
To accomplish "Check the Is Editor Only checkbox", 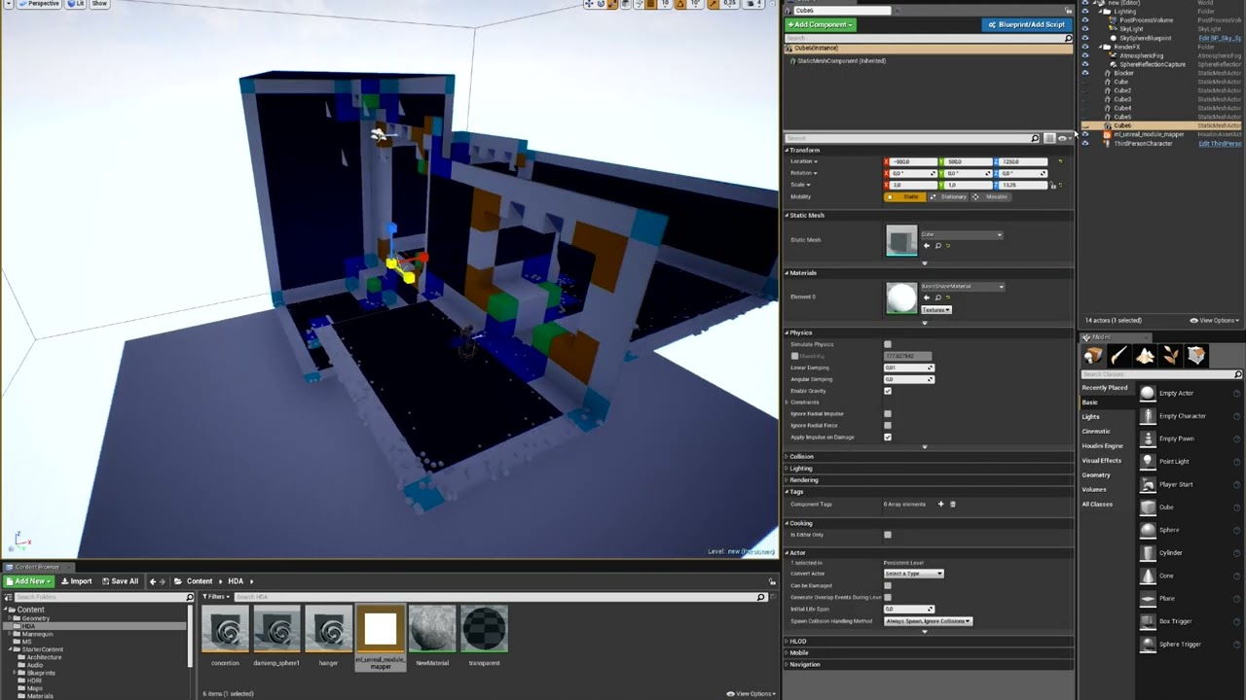I will pyautogui.click(x=888, y=535).
